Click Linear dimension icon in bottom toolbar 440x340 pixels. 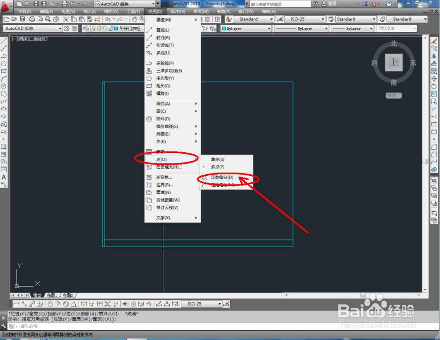[16, 304]
